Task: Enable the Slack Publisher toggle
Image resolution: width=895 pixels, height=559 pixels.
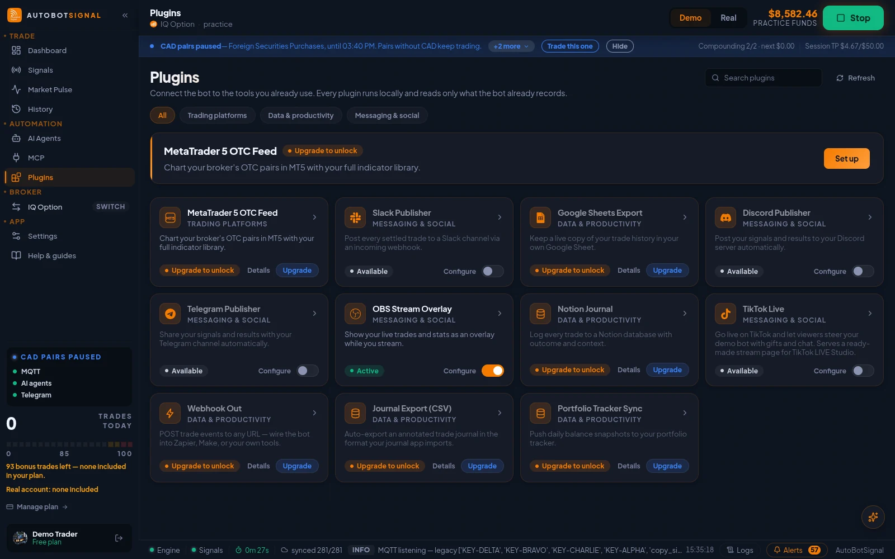Action: tap(493, 271)
